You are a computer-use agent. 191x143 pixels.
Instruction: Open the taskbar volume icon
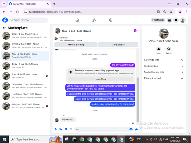[155, 139]
